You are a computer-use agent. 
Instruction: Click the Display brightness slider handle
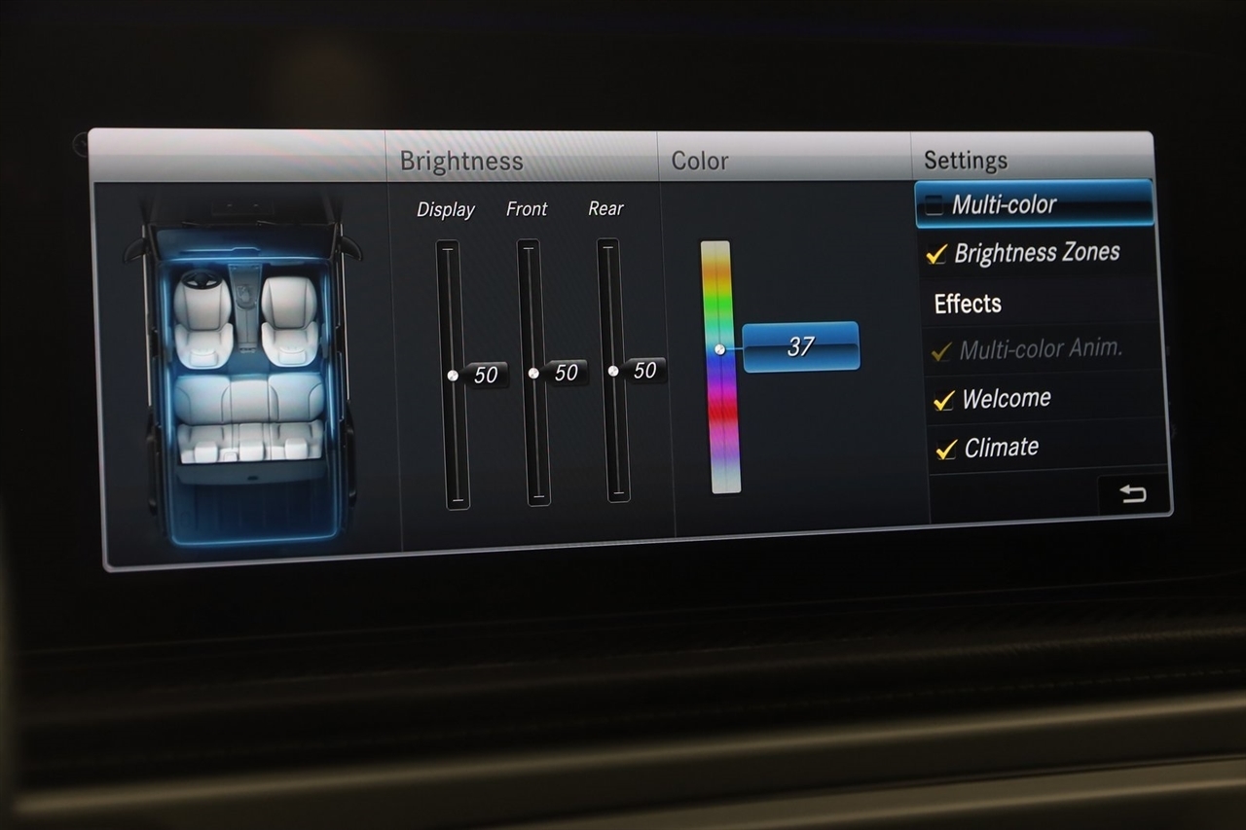point(453,375)
